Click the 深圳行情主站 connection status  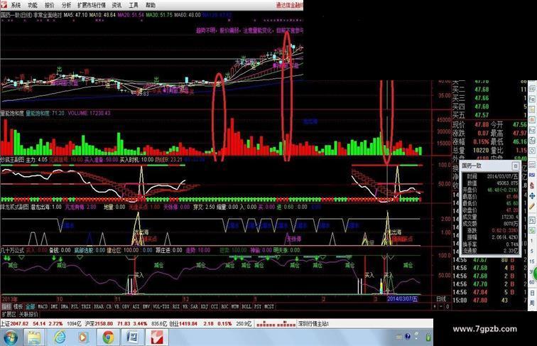[313, 323]
